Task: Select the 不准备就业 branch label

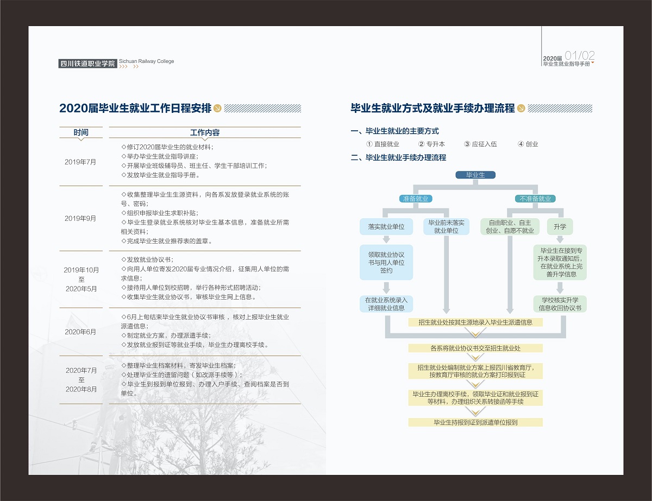Action: point(535,199)
